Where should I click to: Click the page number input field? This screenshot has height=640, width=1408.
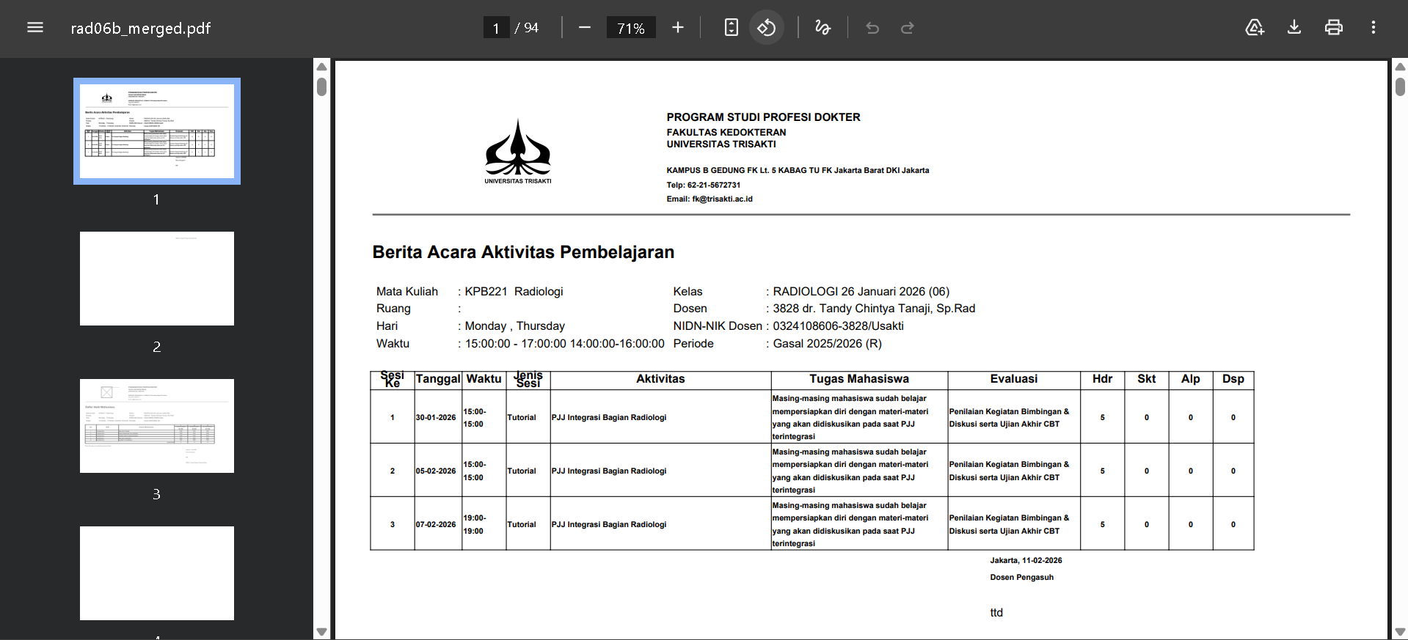[496, 28]
